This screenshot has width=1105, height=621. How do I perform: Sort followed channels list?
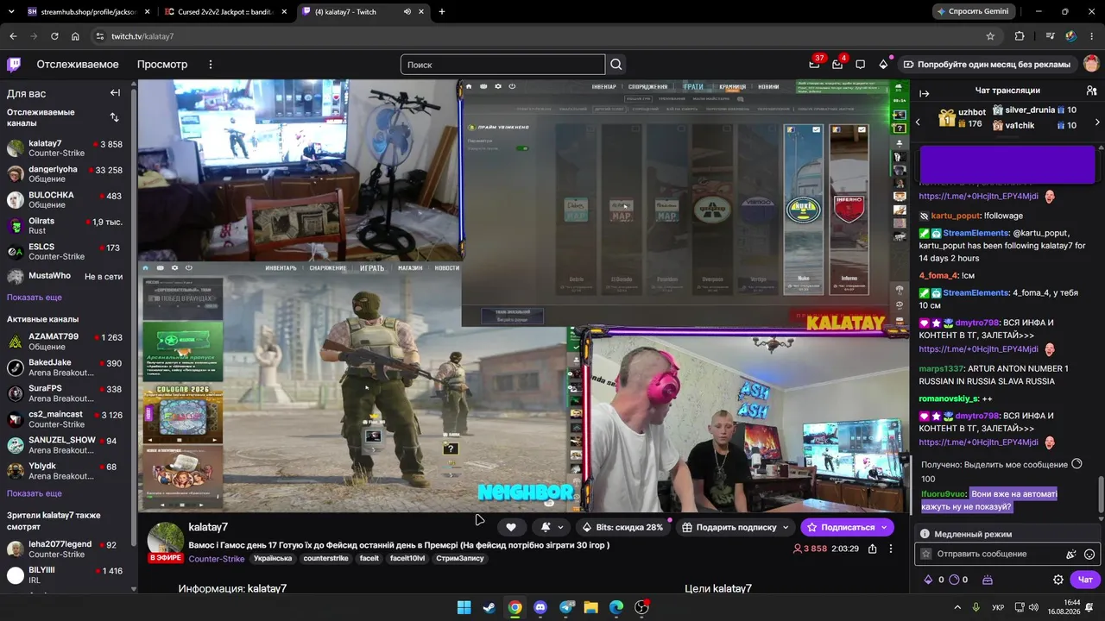[x=115, y=117]
